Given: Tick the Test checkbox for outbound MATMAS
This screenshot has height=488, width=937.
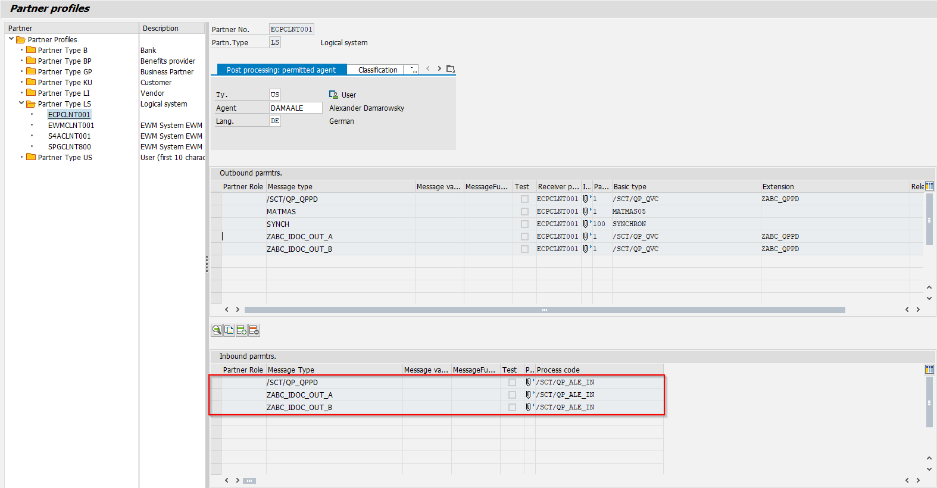Looking at the screenshot, I should coord(524,211).
